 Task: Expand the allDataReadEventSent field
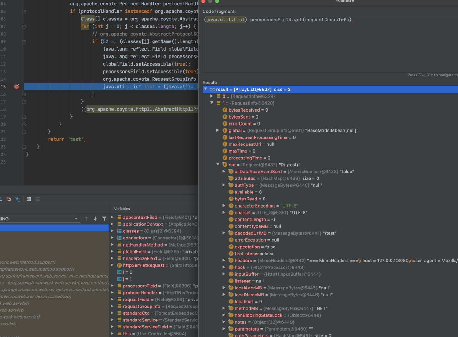(224, 172)
